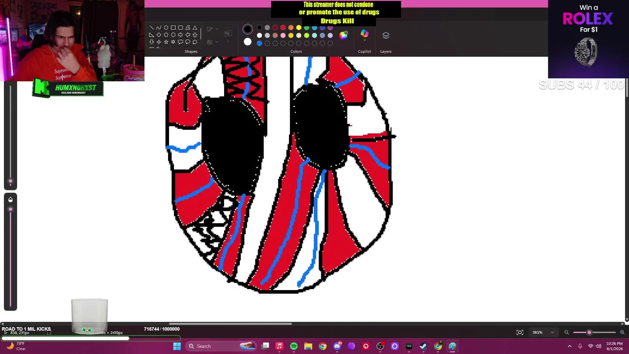This screenshot has height=354, width=629.
Task: Open OBS Studio from the taskbar
Action: point(380,346)
